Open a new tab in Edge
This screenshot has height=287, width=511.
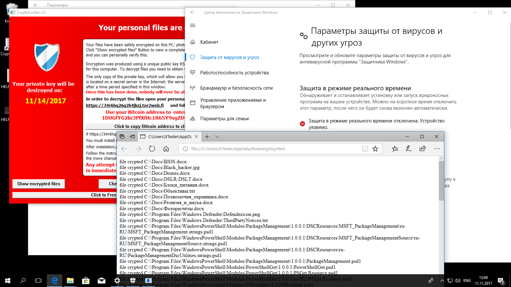pyautogui.click(x=207, y=136)
